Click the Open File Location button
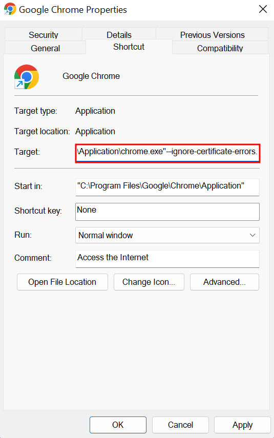The width and height of the screenshot is (274, 438). tap(62, 282)
